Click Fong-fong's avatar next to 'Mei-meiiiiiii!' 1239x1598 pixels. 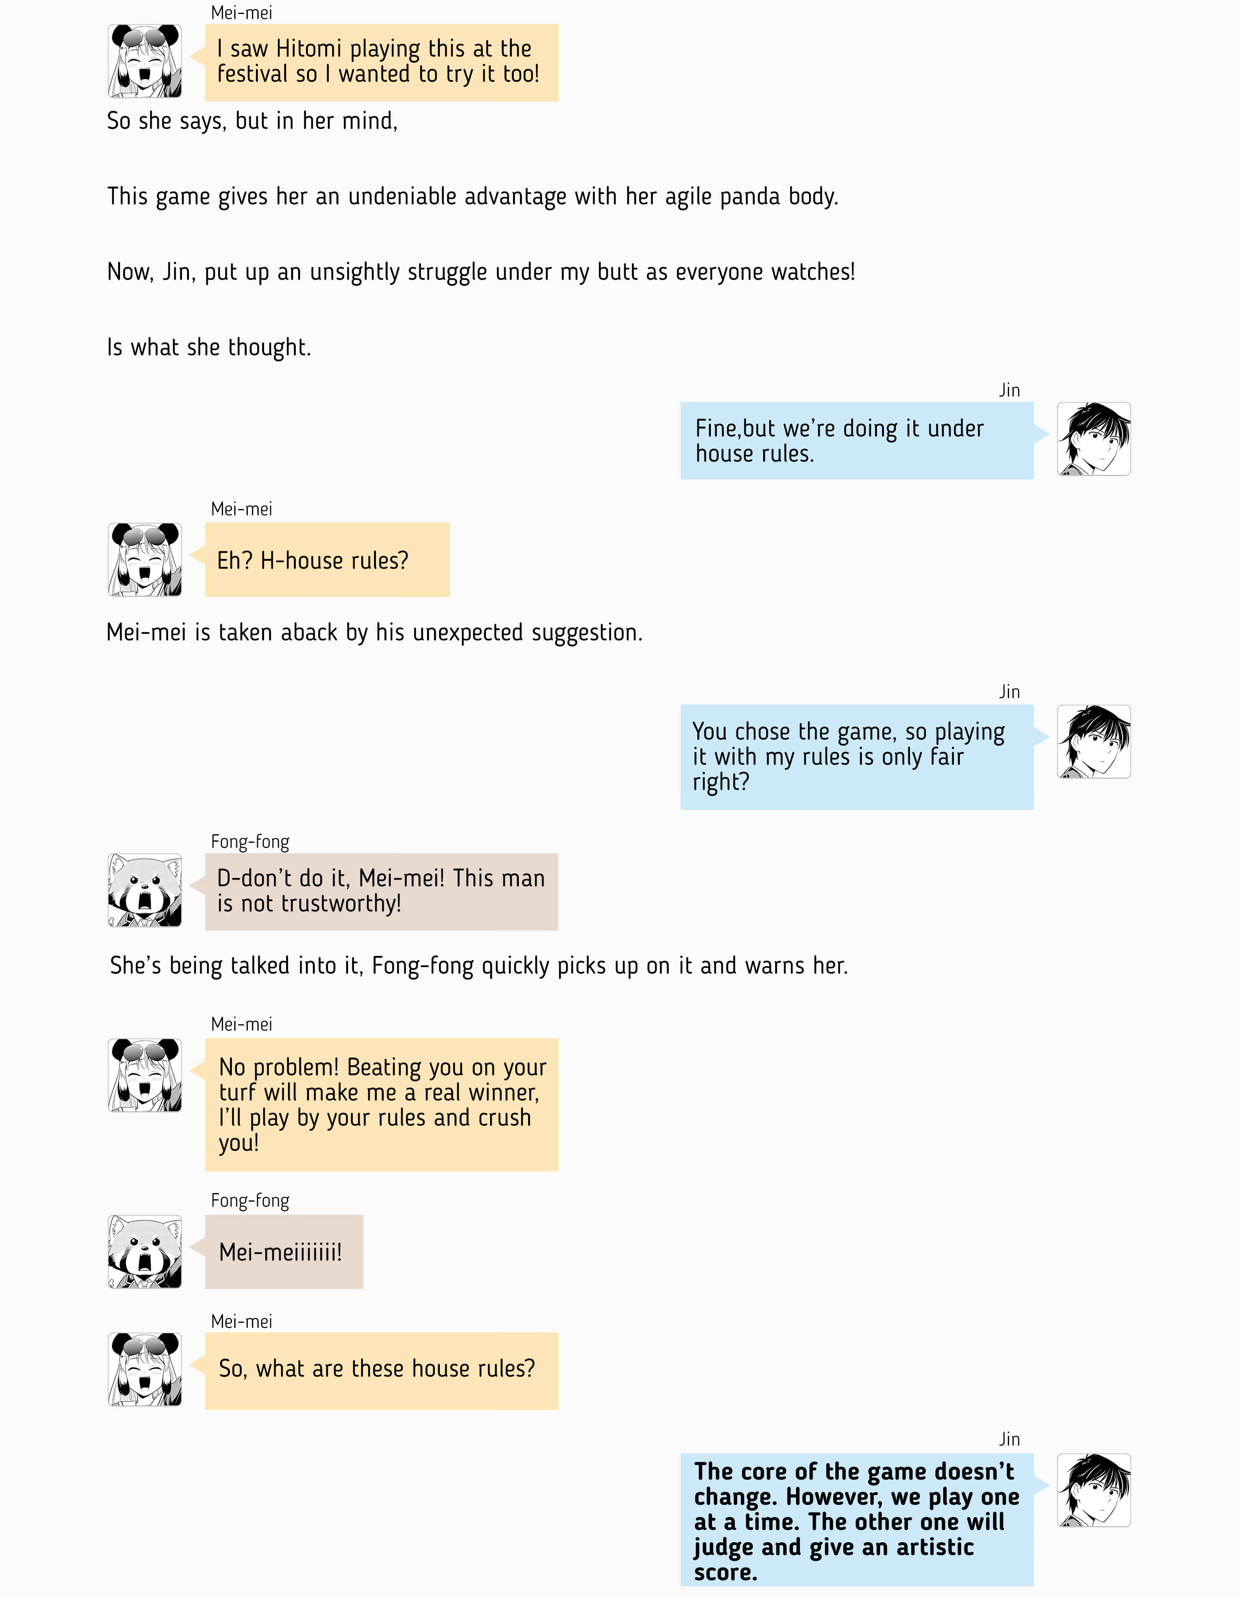pyautogui.click(x=145, y=1252)
